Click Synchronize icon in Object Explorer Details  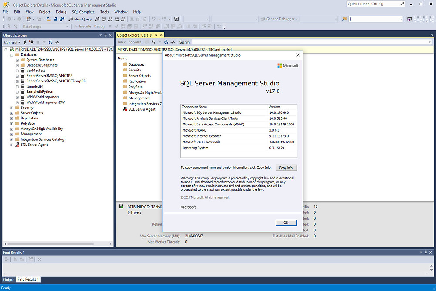pyautogui.click(x=153, y=42)
